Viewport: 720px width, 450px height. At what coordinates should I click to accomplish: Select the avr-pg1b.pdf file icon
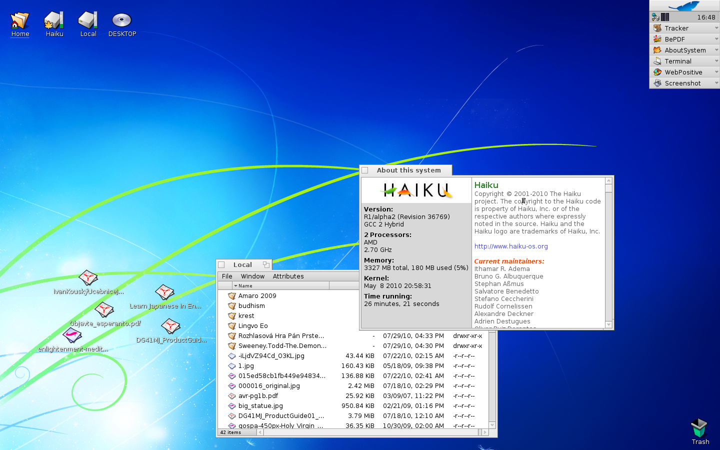[x=232, y=395]
